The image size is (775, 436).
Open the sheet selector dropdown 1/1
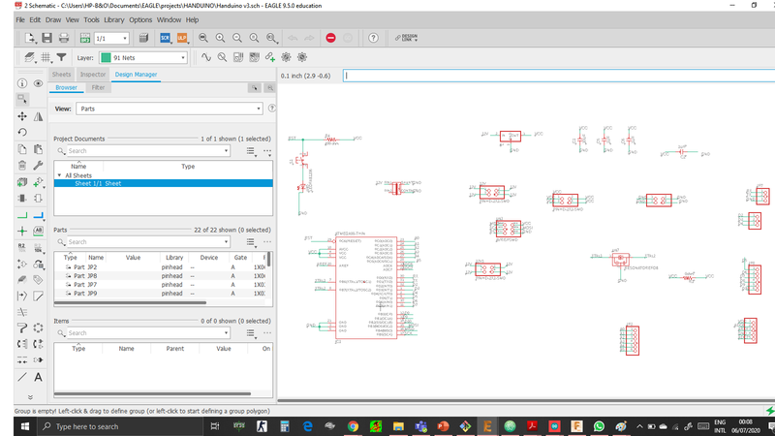109,38
